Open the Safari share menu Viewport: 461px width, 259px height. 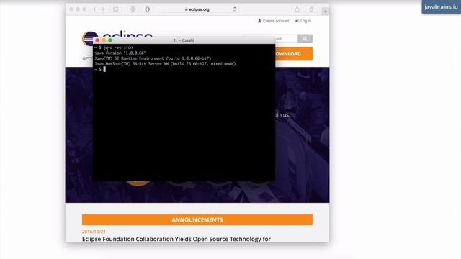[297, 9]
